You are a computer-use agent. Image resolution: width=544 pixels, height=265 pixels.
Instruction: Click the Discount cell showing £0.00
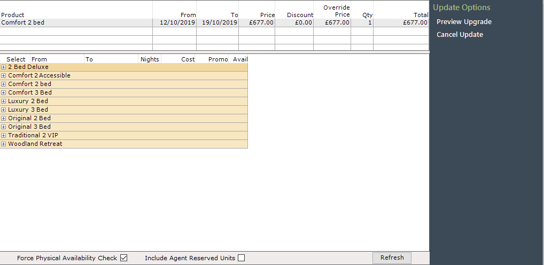pyautogui.click(x=294, y=23)
